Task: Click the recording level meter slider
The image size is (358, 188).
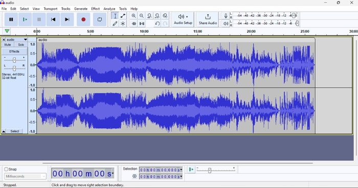Action: coord(295,16)
